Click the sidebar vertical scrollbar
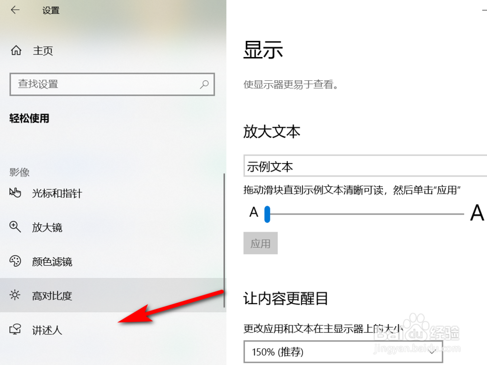This screenshot has height=365, width=487. (x=224, y=240)
